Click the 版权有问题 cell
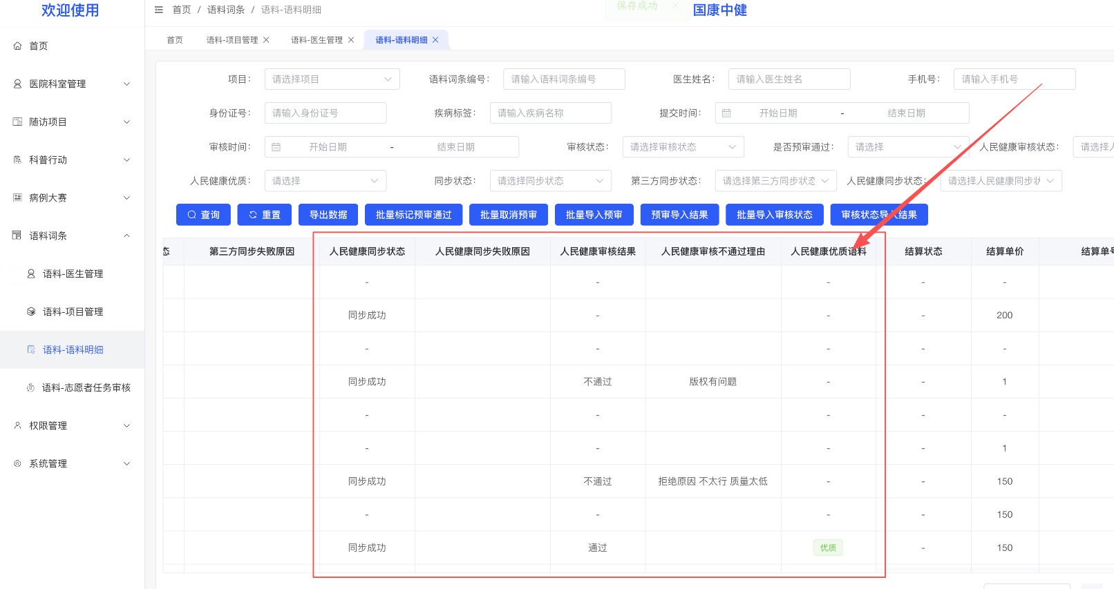Screen dimensions: 1114x589 (713, 382)
